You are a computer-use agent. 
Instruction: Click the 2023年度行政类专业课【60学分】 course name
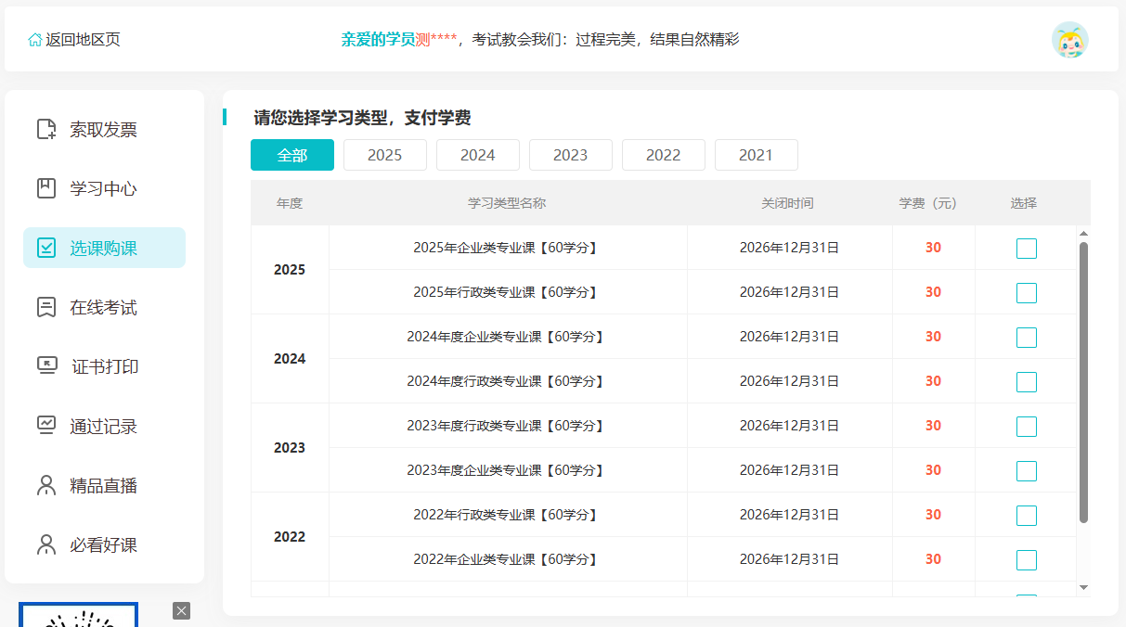click(x=508, y=426)
